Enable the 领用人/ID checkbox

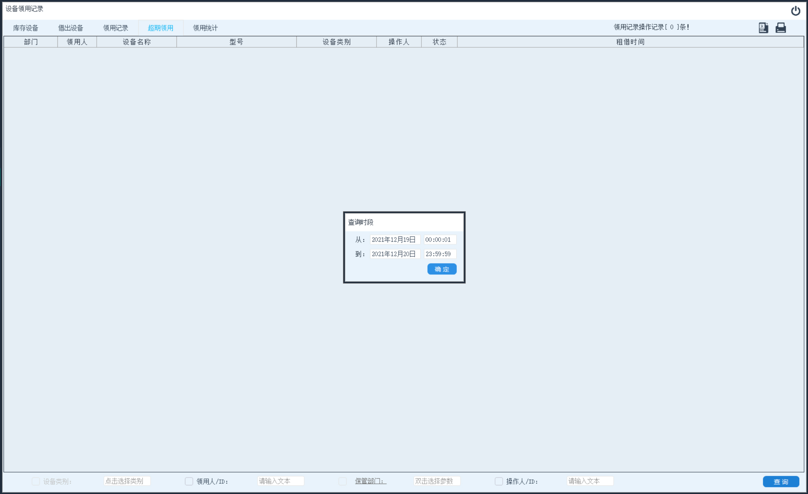coord(189,481)
